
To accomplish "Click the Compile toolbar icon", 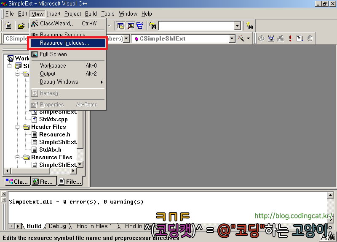I will (x=261, y=38).
